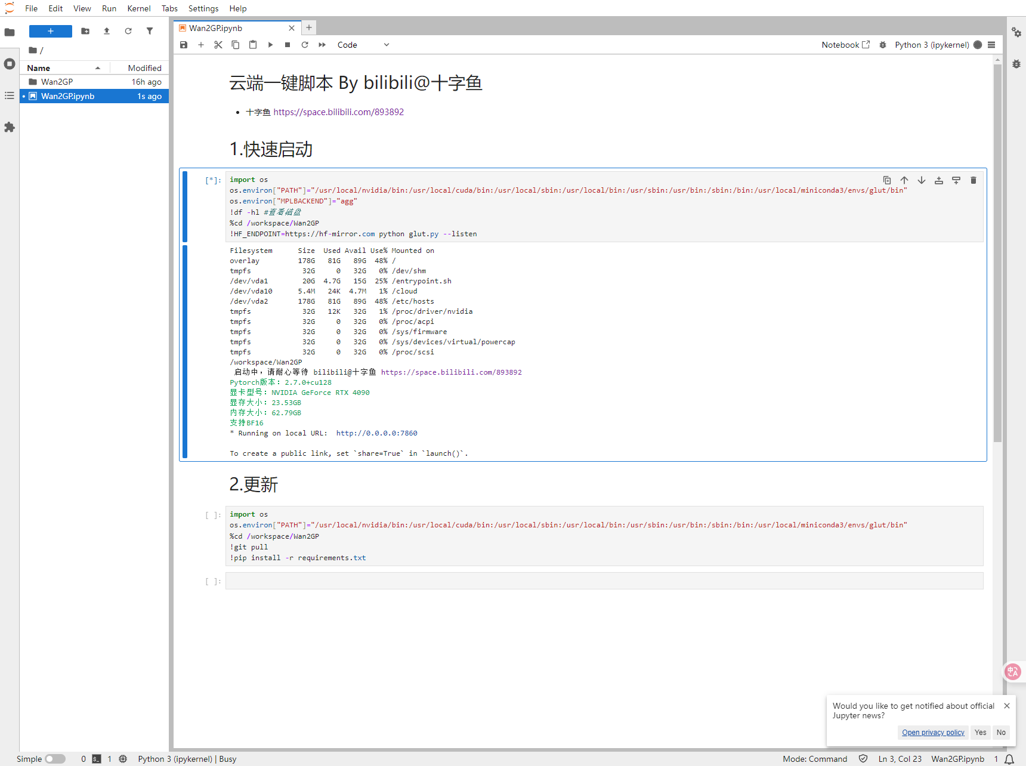Create a new folder in file browser
The image size is (1026, 766).
pos(85,31)
